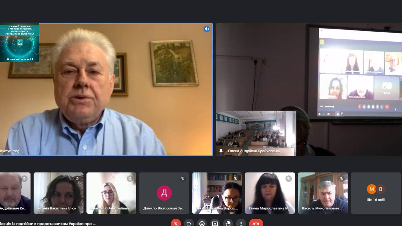Select Анастасія Антоліївна's video thumbnail

click(111, 191)
